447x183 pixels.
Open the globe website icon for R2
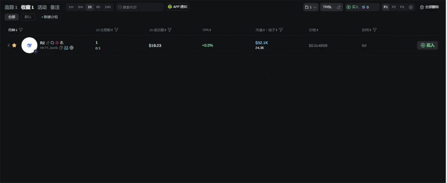point(72,48)
